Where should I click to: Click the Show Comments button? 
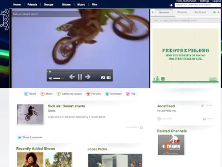(30, 138)
